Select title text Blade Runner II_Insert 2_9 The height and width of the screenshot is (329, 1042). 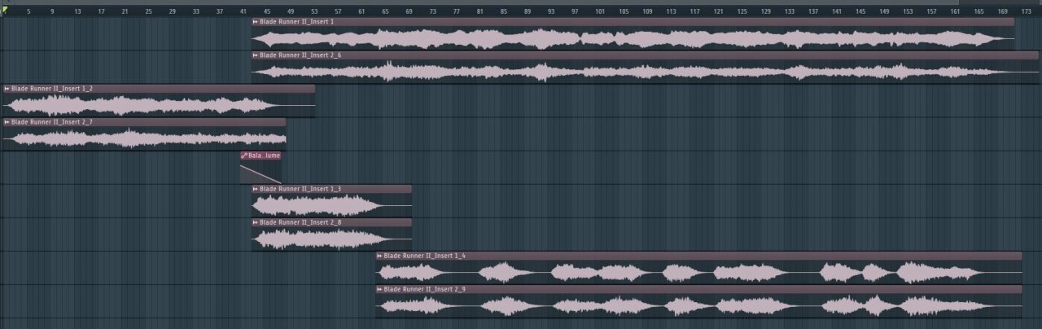tap(424, 289)
